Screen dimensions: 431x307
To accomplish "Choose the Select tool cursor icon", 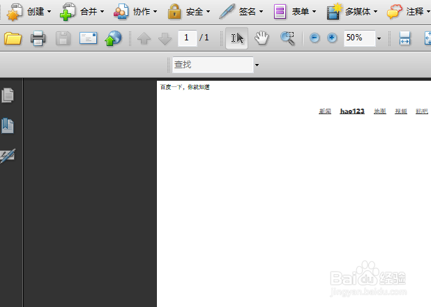I will (x=236, y=38).
